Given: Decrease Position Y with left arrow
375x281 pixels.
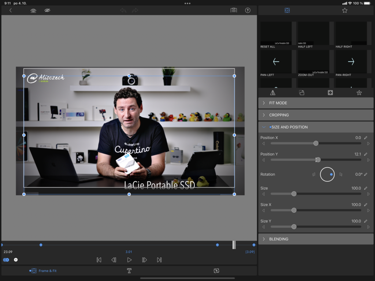Looking at the screenshot, I should [x=264, y=160].
